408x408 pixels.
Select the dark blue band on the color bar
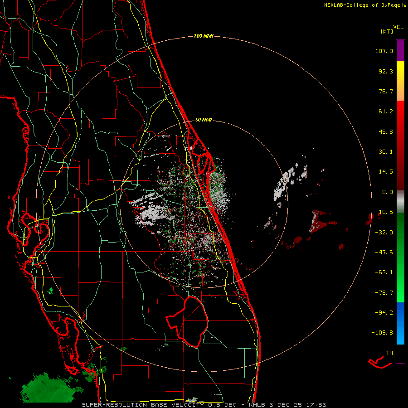tap(400, 311)
